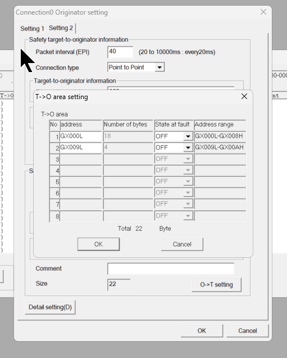
Task: Open disabled State at fault dropdown row 3
Action: point(188,159)
